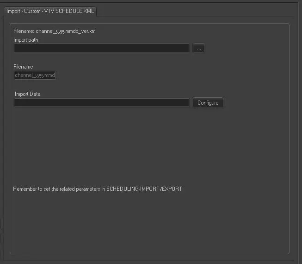Click the "Import path" label
302x264 pixels.
coord(26,40)
